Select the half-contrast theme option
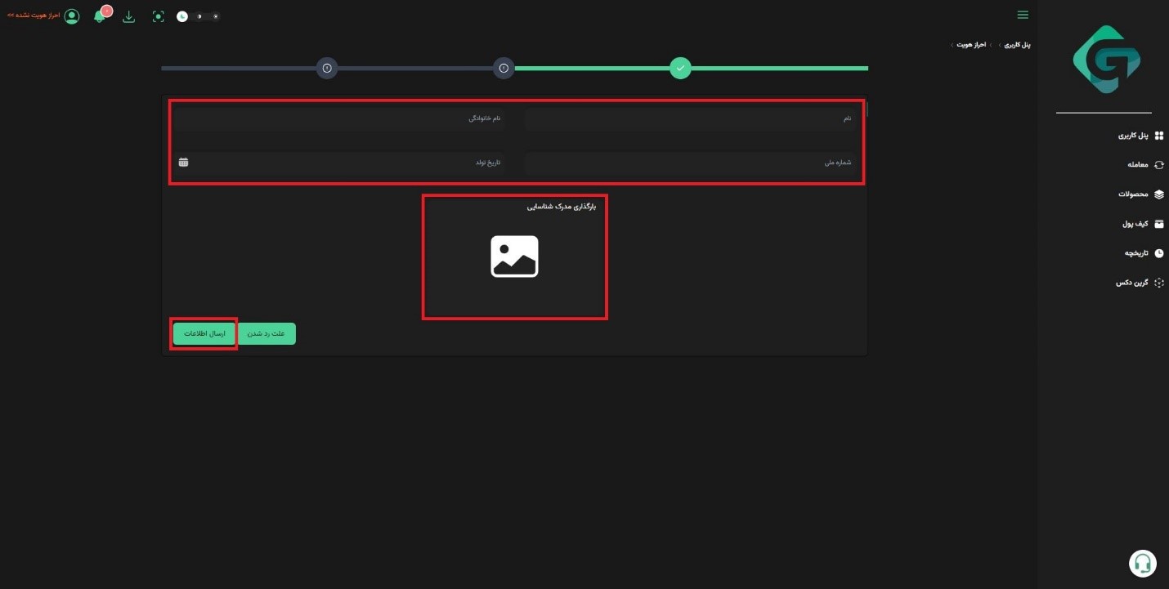1169x589 pixels. 199,16
